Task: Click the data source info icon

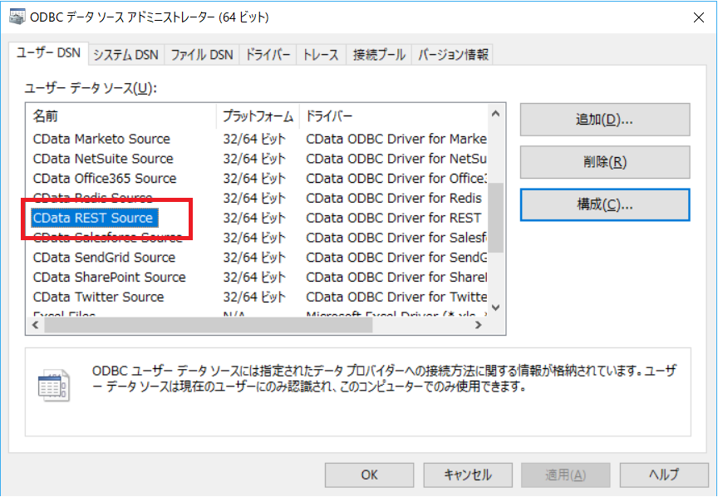Action: point(53,386)
